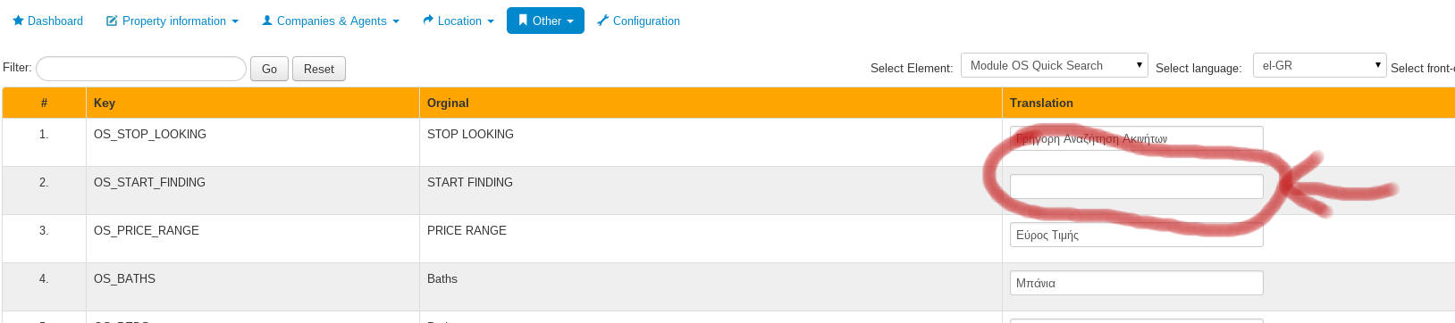This screenshot has width=1455, height=323.
Task: Open the Select Element dropdown
Action: [1055, 65]
